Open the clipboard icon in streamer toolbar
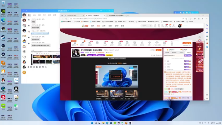This screenshot has width=222, height=125. (x=127, y=42)
